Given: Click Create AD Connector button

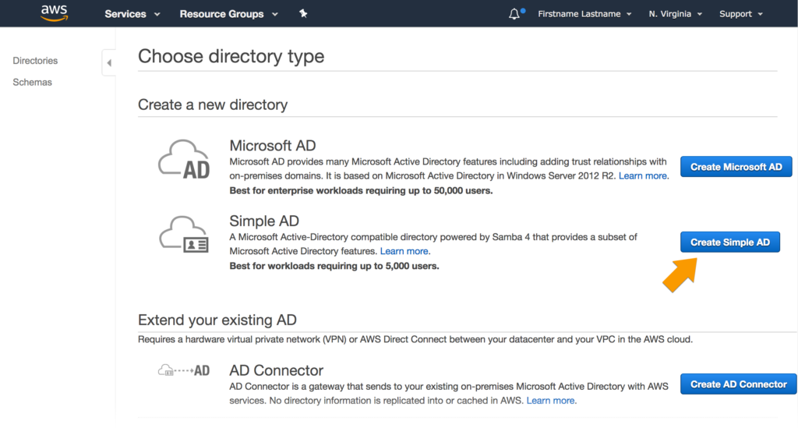Looking at the screenshot, I should coord(739,384).
